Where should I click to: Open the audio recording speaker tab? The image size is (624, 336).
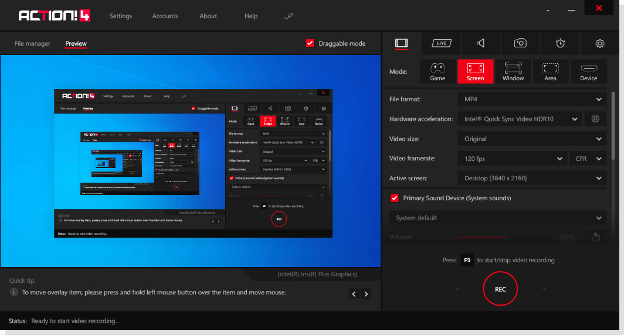pyautogui.click(x=481, y=43)
